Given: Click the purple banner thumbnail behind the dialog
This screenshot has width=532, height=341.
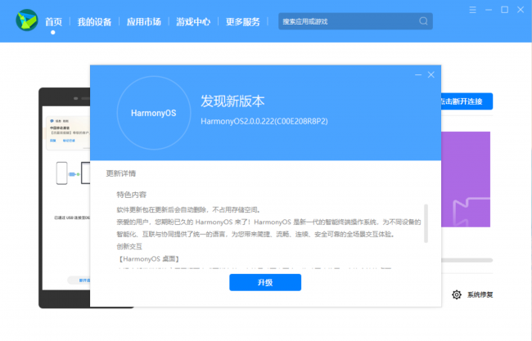Looking at the screenshot, I should click(x=466, y=179).
